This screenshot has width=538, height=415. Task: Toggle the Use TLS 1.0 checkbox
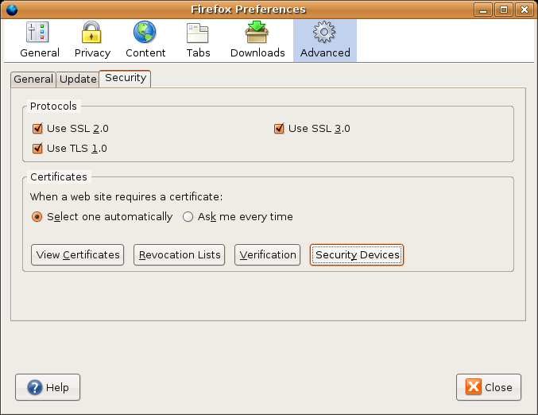pyautogui.click(x=37, y=148)
